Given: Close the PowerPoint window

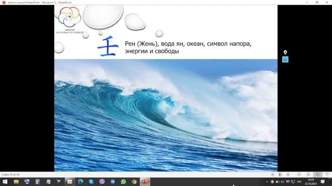Looking at the screenshot, I should tap(327, 2).
